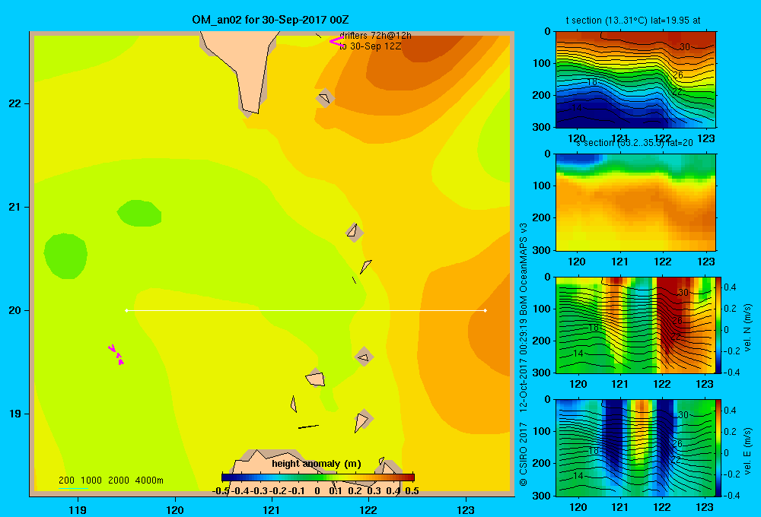
Task: Click the northward velocity section panel
Action: tap(635, 325)
